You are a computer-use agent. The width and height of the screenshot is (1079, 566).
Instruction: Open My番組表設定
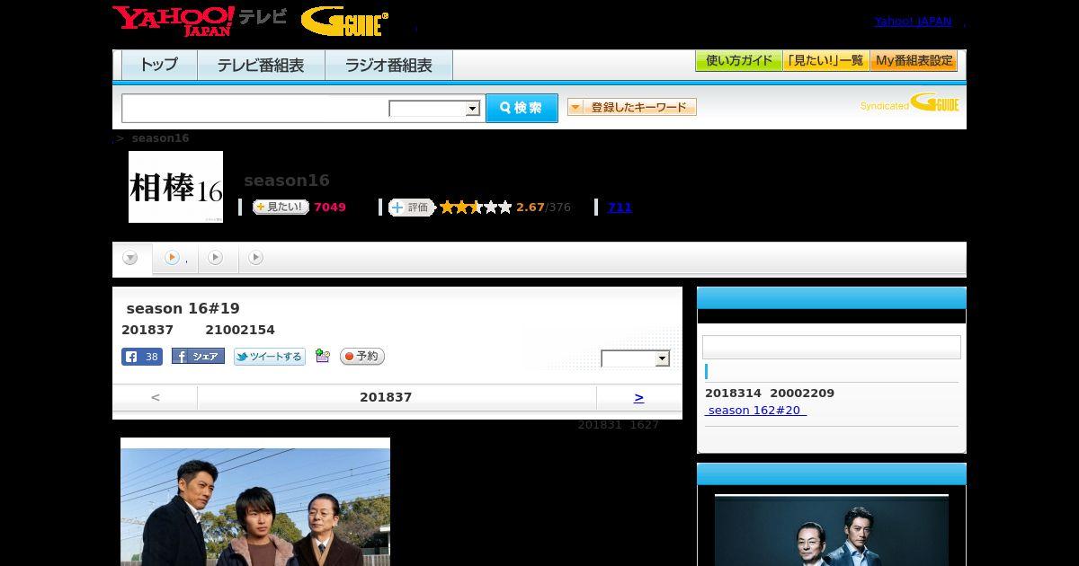pyautogui.click(x=914, y=61)
